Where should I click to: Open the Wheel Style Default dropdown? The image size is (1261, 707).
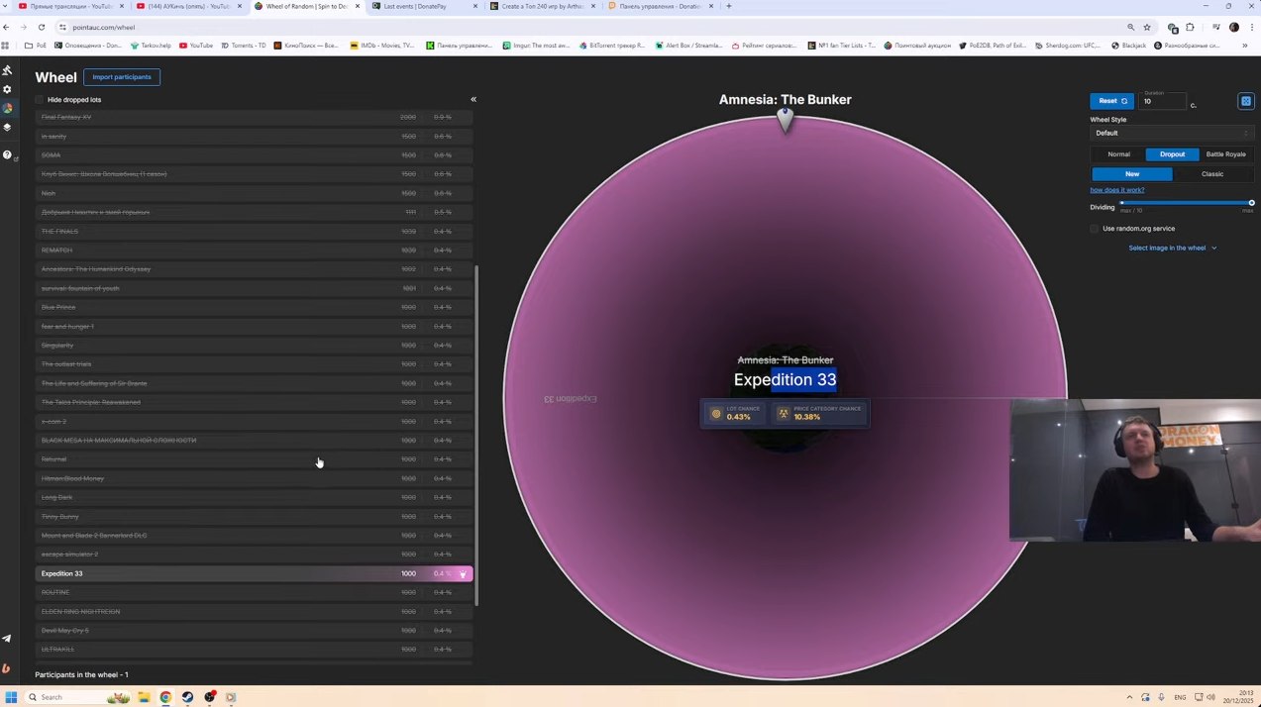click(x=1172, y=133)
